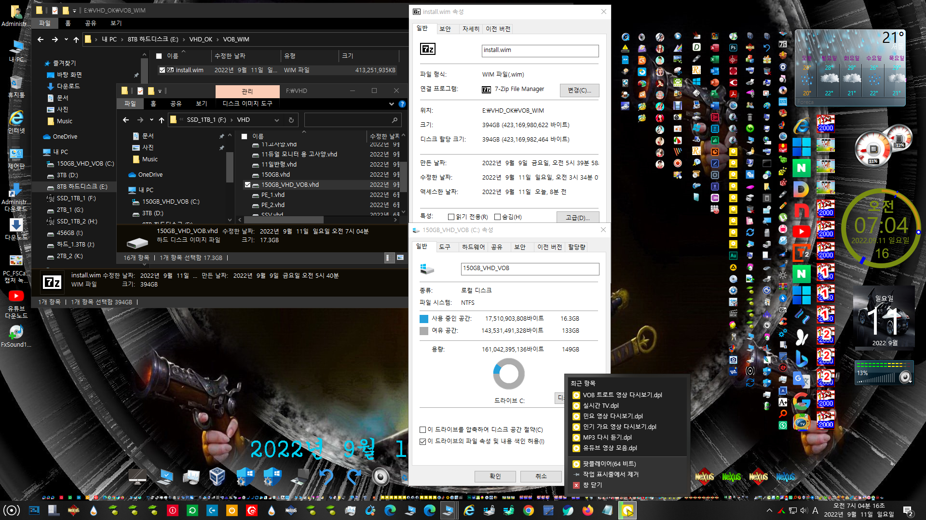Go up one folder in the VOB_WIM window
The width and height of the screenshot is (926, 520).
(x=76, y=39)
